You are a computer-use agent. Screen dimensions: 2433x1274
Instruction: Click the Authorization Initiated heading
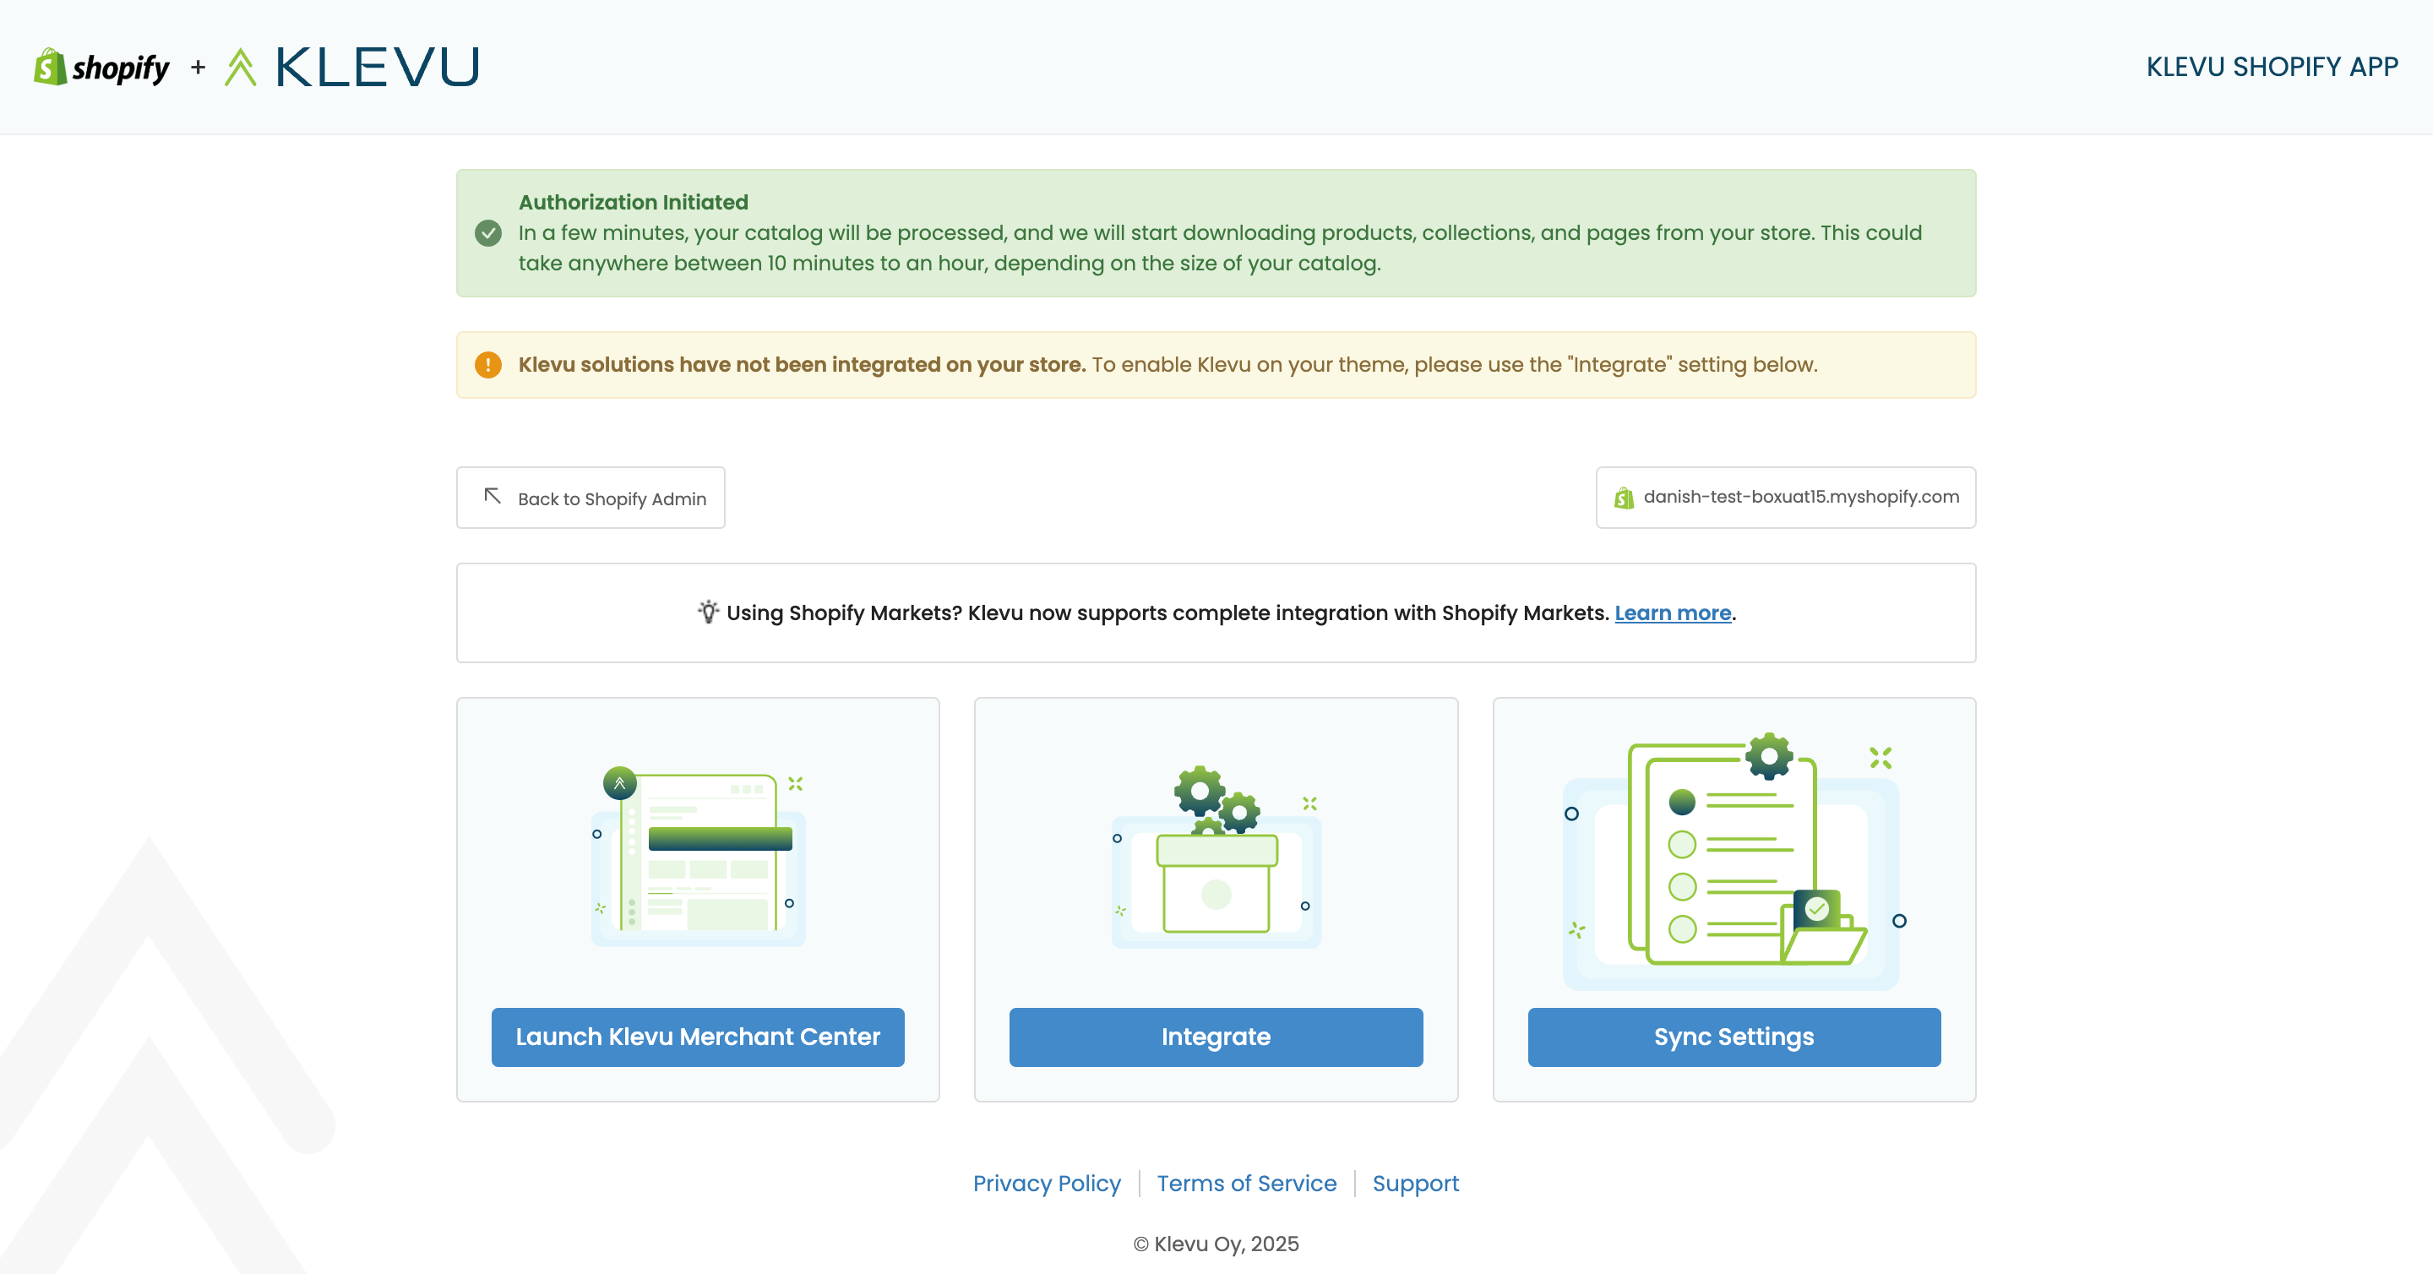[633, 202]
